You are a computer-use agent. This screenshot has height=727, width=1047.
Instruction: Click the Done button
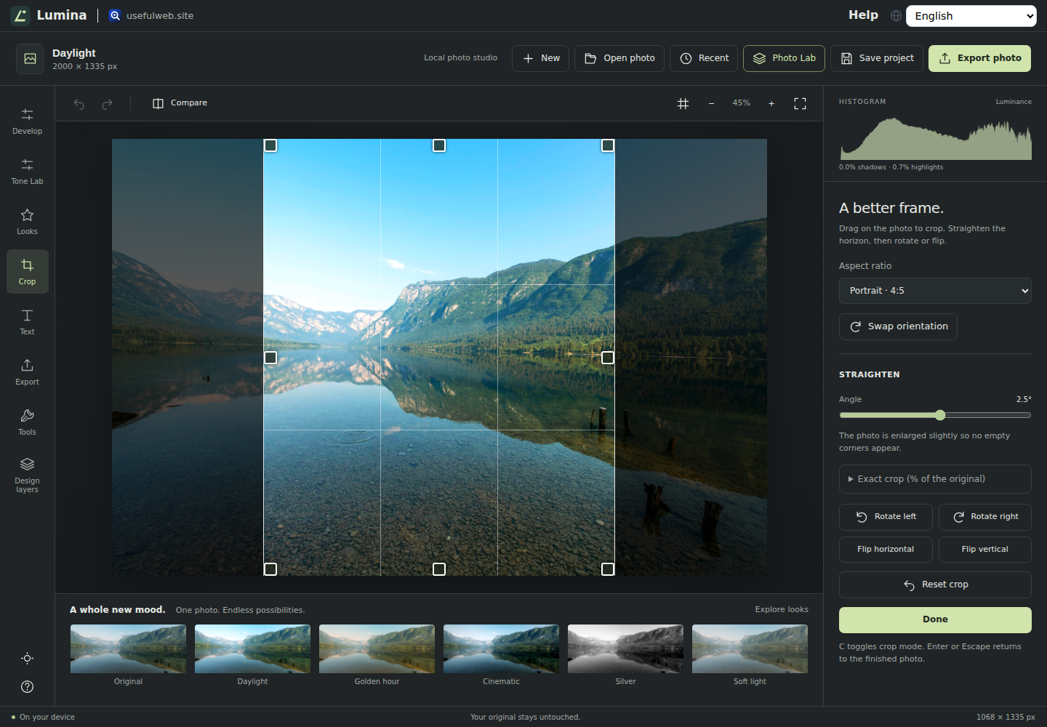pos(935,619)
